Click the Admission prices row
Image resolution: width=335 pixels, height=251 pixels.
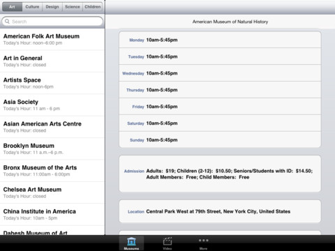coord(220,174)
